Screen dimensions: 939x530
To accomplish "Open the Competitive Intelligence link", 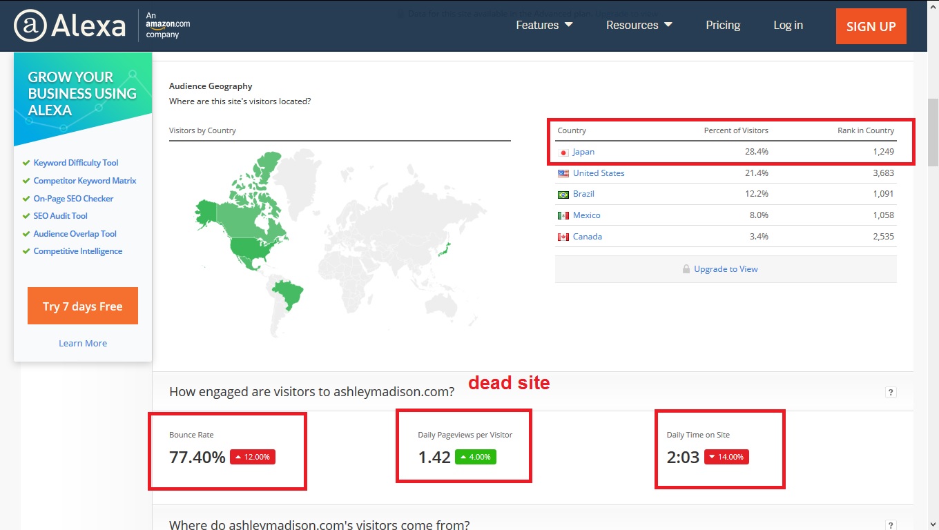I will pos(78,251).
